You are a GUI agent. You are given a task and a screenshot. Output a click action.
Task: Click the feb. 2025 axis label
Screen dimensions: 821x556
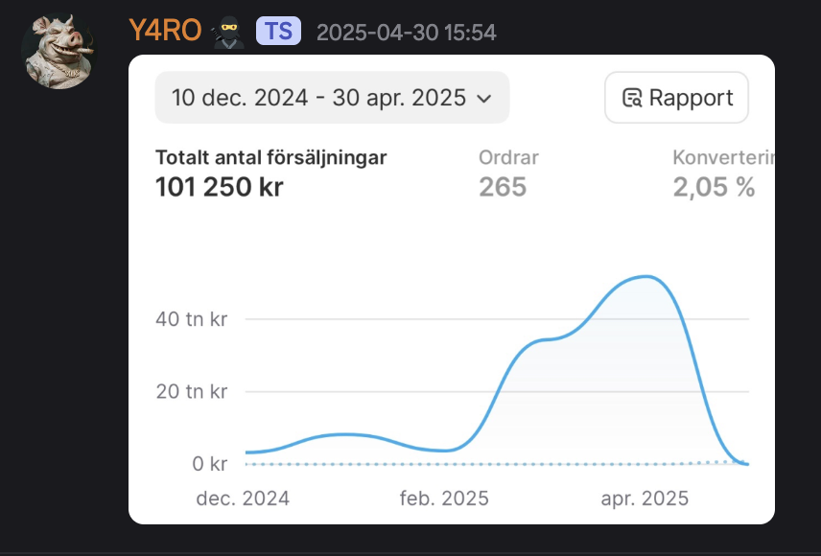click(x=444, y=498)
